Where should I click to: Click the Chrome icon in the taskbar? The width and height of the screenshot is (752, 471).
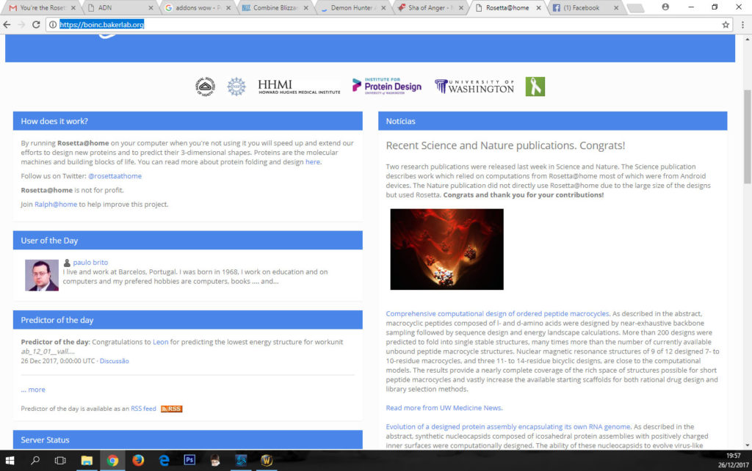tap(112, 461)
